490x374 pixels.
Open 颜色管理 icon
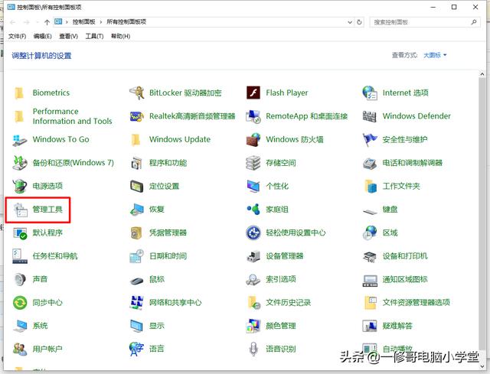coord(253,326)
